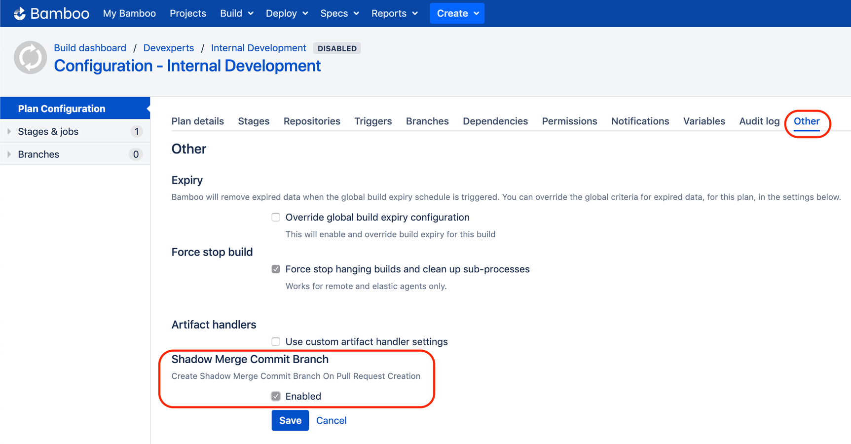Click Branches count badge 0
Viewport: 851px width, 444px height.
tap(136, 154)
